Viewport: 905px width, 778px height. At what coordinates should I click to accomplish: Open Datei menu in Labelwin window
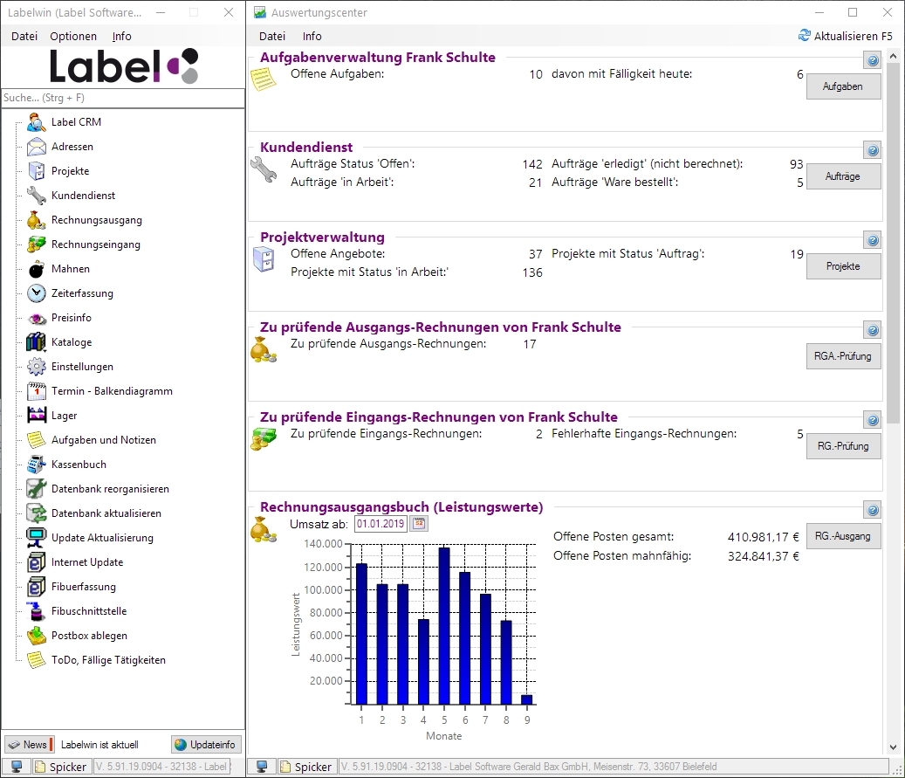pyautogui.click(x=24, y=37)
